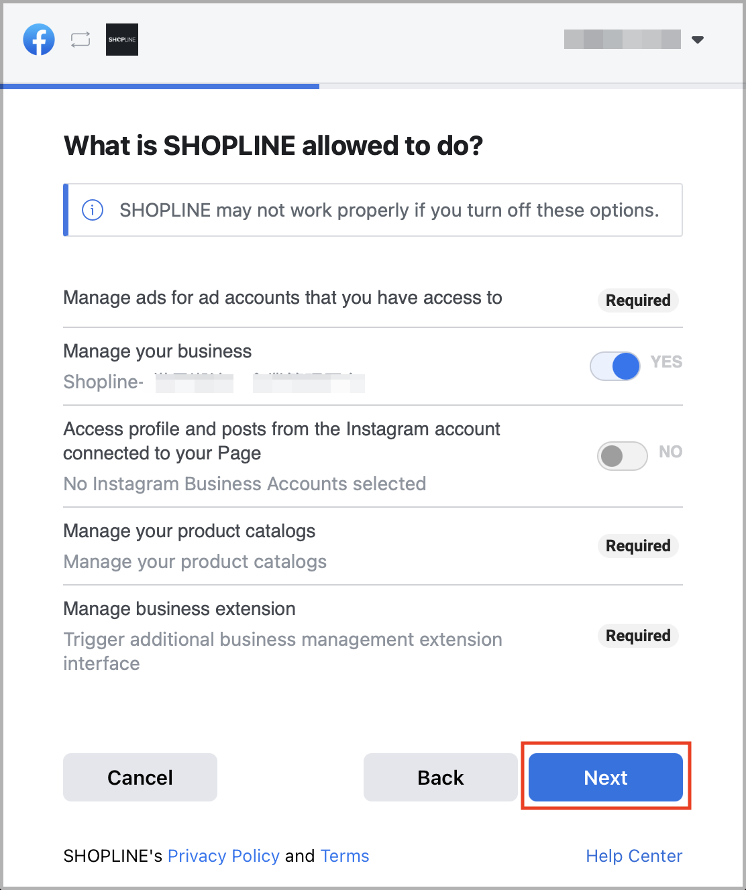
Task: Click the sync arrows icon
Action: pyautogui.click(x=81, y=40)
